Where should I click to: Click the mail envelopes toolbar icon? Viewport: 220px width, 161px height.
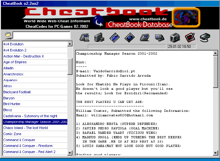pos(160,38)
